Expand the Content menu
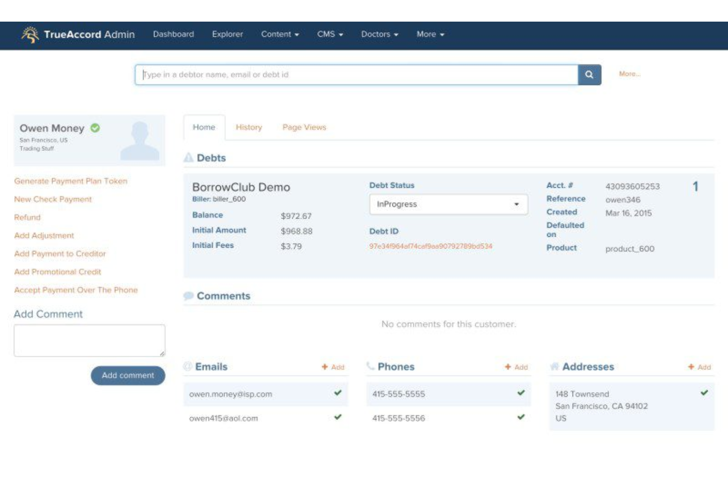 [280, 34]
